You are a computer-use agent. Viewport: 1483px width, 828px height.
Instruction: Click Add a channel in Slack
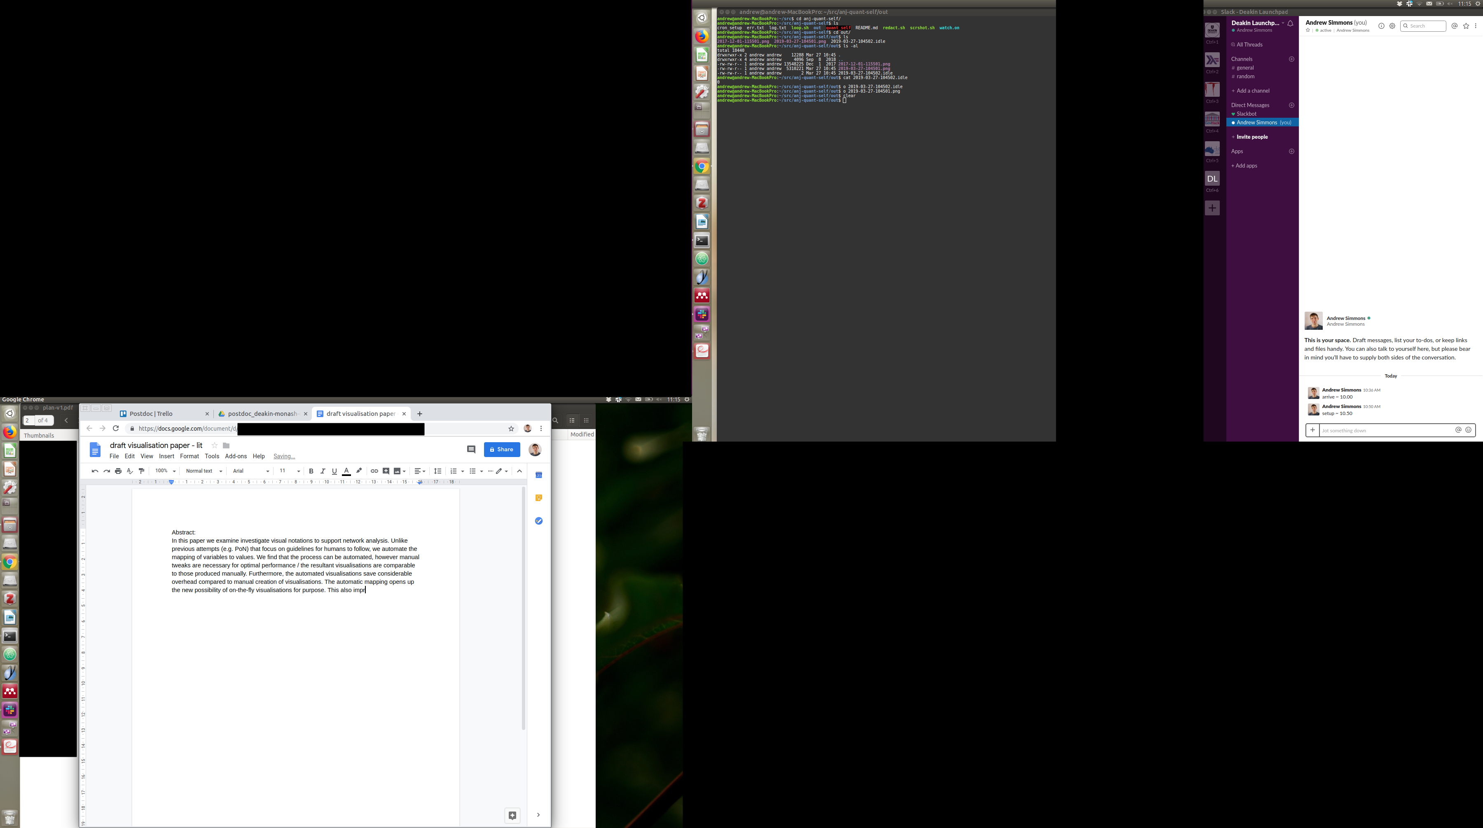(1253, 91)
